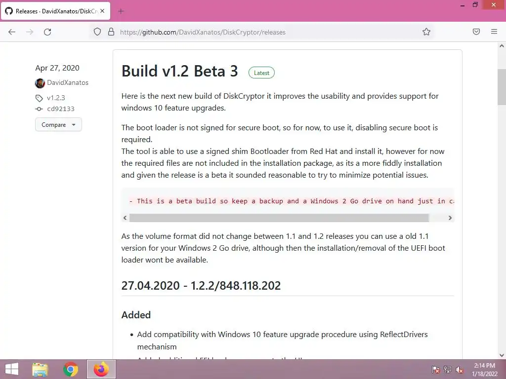The image size is (506, 379).
Task: Click the beta build warning code text
Action: [x=292, y=201]
